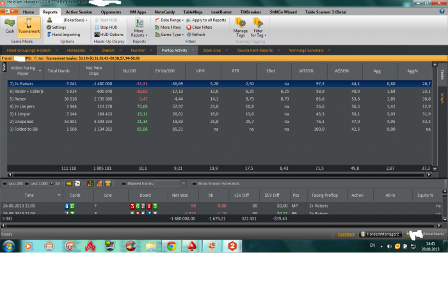Open Hand Importing in Options group

[63, 35]
